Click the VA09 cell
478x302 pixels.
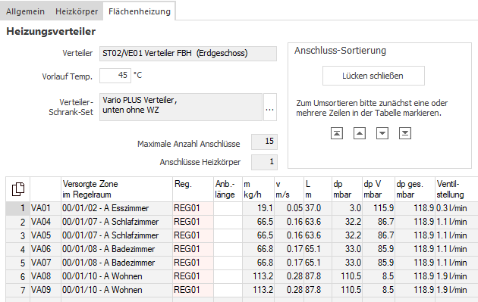46,290
